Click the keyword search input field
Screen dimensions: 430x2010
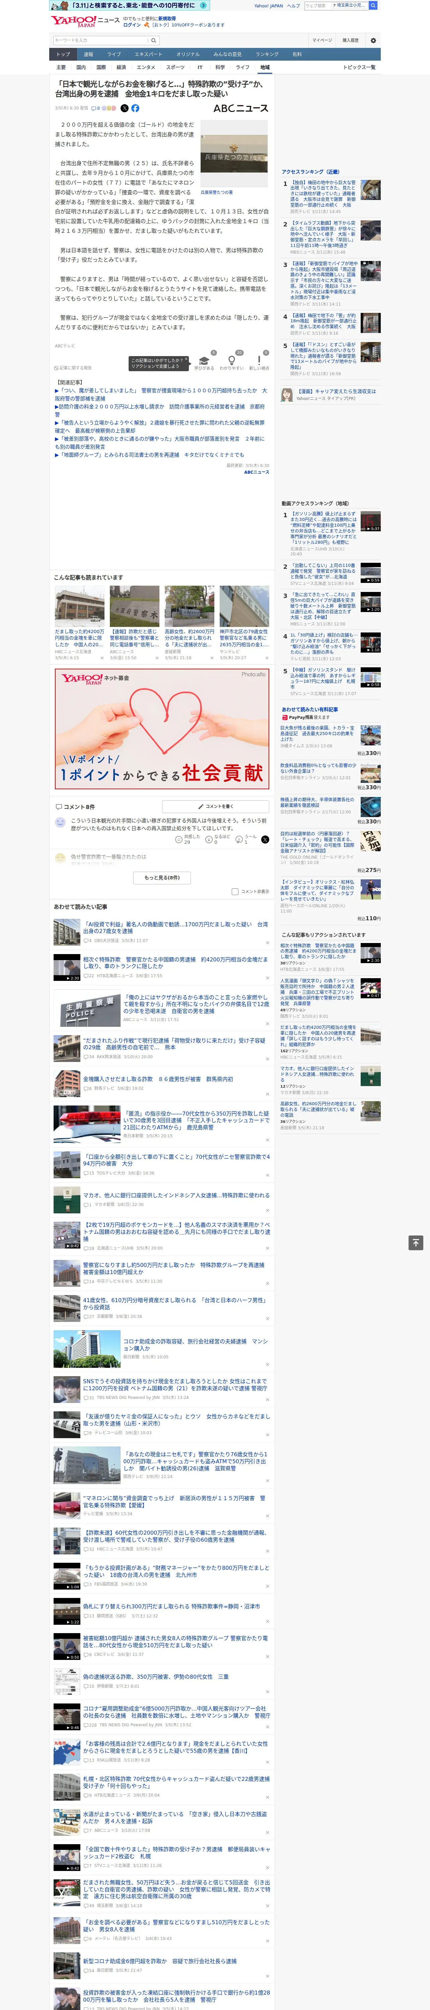(x=101, y=40)
